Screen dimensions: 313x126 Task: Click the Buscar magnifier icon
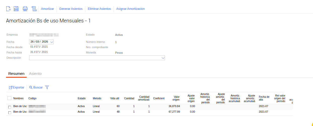(x=31, y=87)
